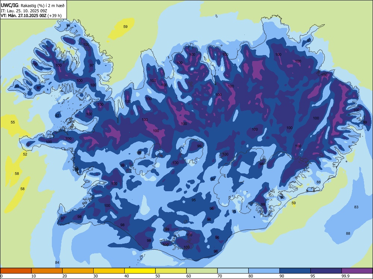Select the purple above-99.9 legend swatch
The width and height of the screenshot is (373, 279).
(x=357, y=271)
